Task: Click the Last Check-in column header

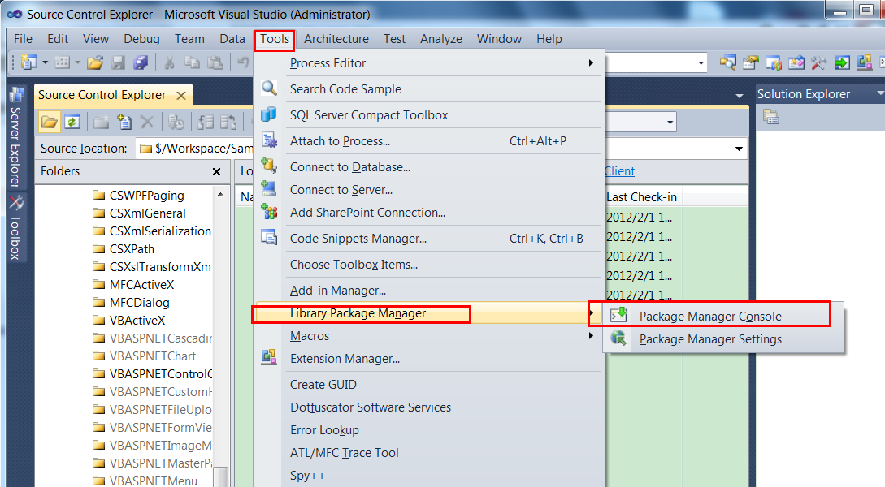Action: click(642, 197)
